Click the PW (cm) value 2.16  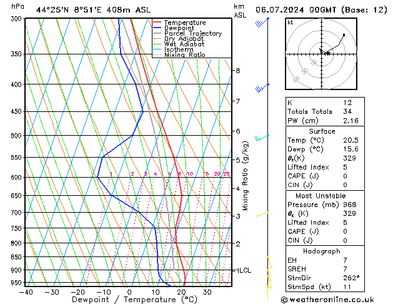[x=351, y=121]
